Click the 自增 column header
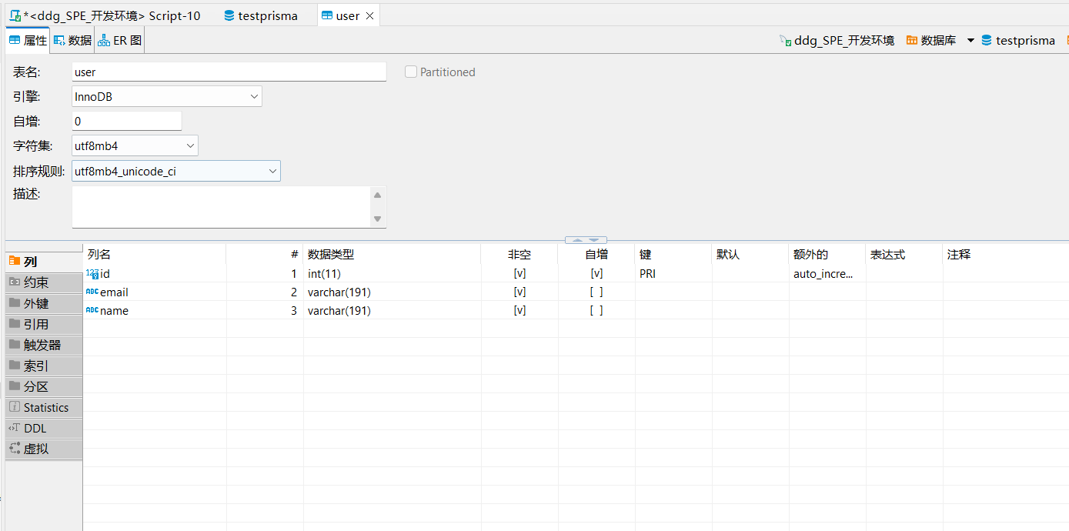 (x=596, y=254)
